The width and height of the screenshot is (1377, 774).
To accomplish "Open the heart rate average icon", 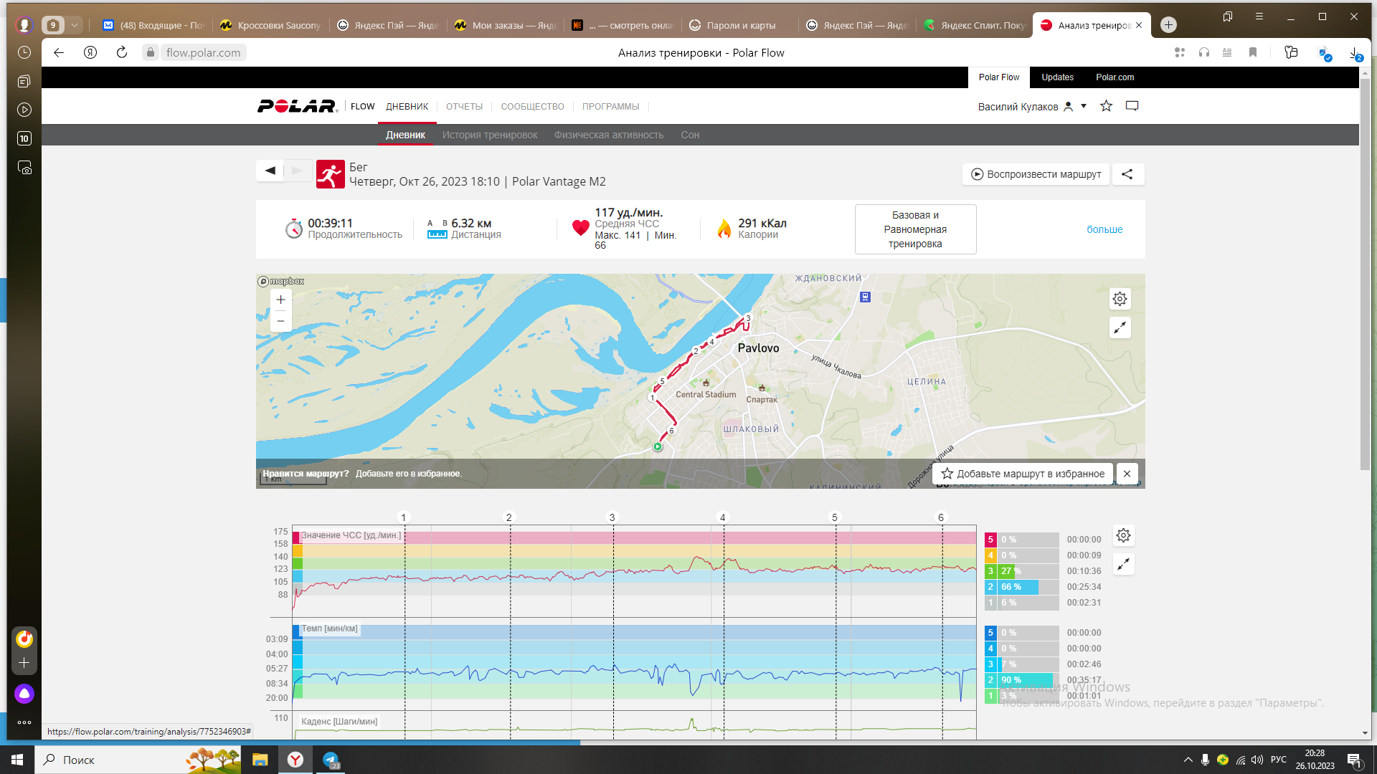I will (x=581, y=229).
